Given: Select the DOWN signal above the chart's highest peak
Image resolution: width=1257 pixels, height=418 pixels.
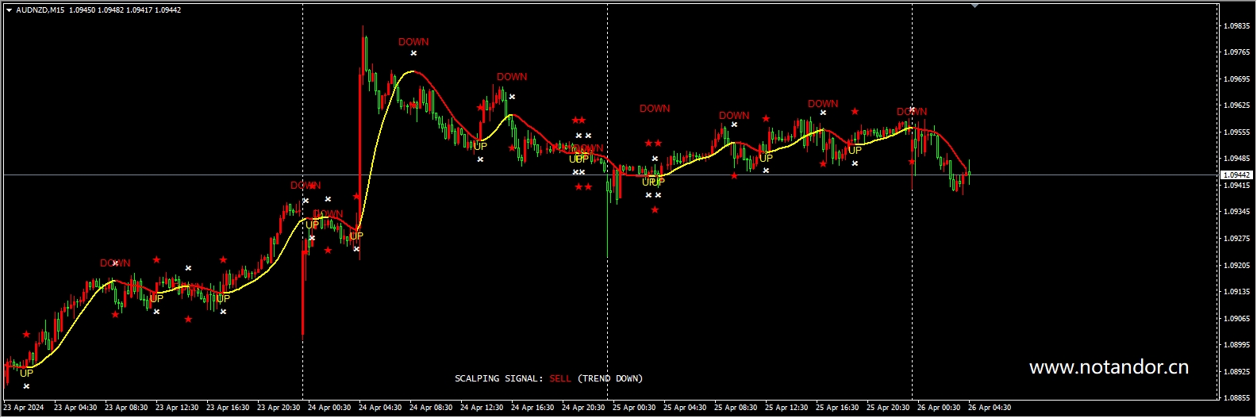Looking at the screenshot, I should click(413, 42).
